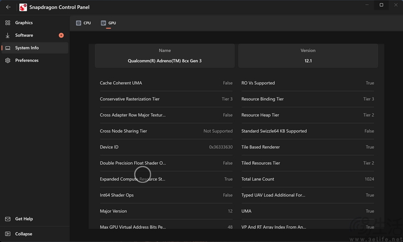Minimize the Snapdragon Control Panel window
The image size is (403, 242).
pos(366,5)
